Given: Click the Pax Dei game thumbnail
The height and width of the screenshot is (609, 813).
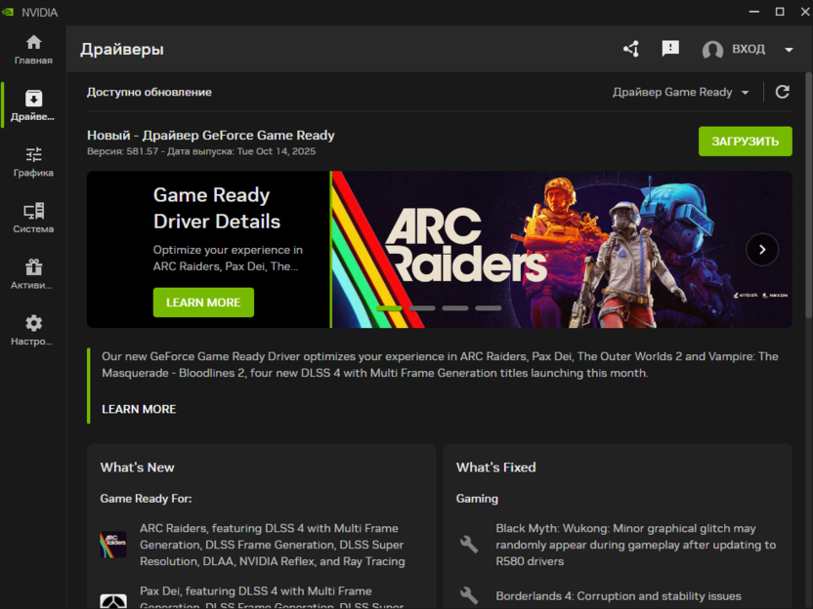Looking at the screenshot, I should point(113,600).
